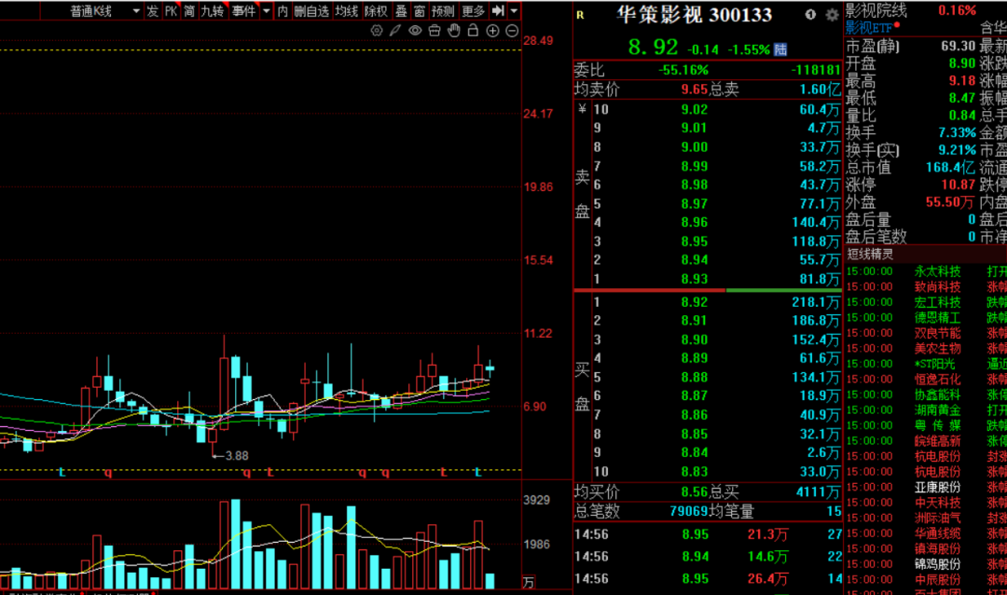
Task: Toggle the chart lock icon
Action: (x=474, y=30)
